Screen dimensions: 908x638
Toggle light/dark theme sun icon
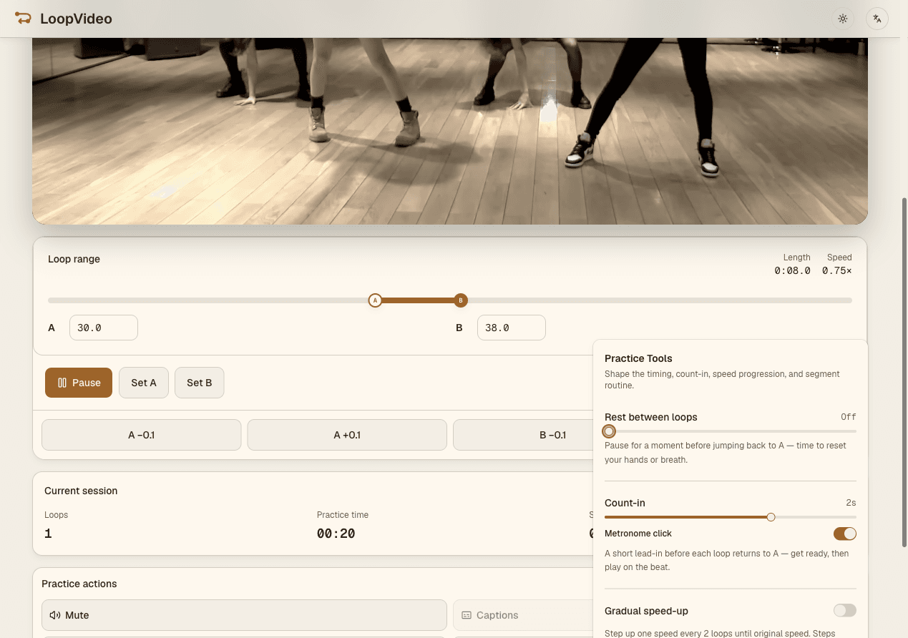coord(843,19)
